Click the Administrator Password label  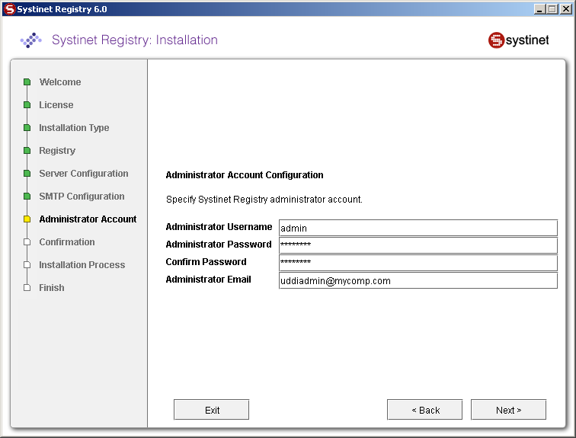[x=219, y=245]
